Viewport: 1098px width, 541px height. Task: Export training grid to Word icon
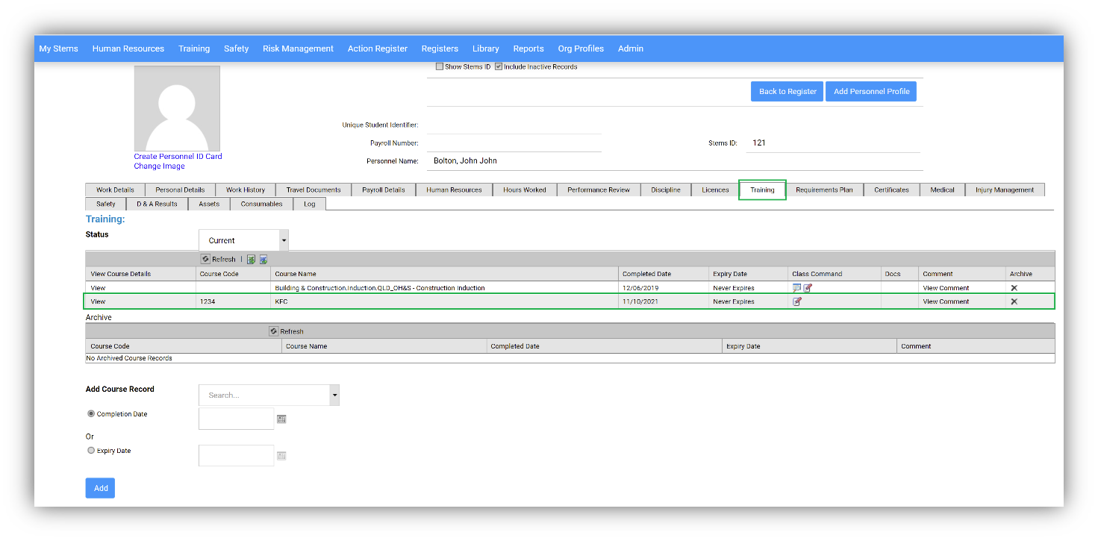[x=263, y=259]
